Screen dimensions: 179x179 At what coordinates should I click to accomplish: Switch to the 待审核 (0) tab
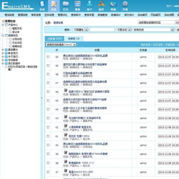[74, 39]
